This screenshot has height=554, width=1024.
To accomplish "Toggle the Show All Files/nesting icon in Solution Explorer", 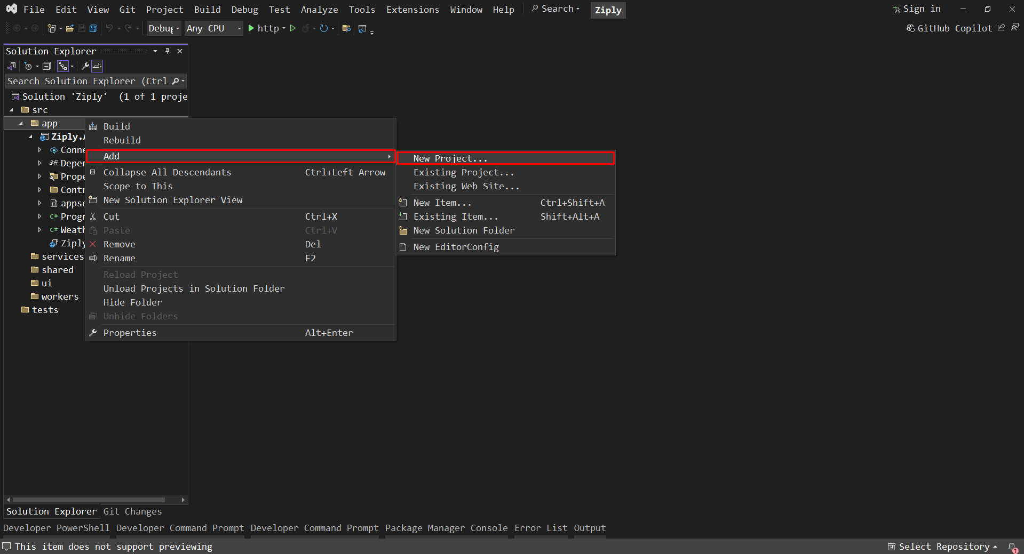I will coord(63,66).
